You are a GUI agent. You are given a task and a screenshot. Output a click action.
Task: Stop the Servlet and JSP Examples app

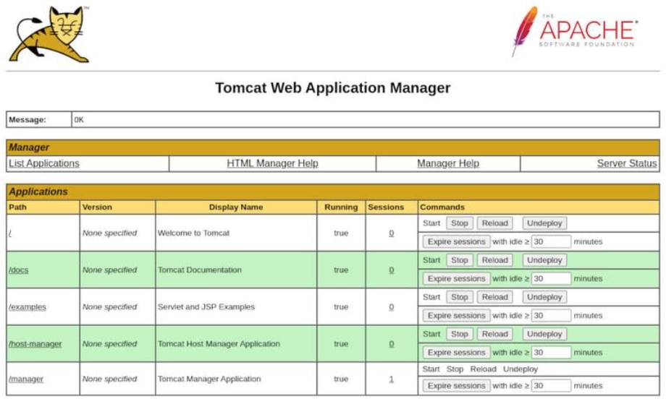459,297
